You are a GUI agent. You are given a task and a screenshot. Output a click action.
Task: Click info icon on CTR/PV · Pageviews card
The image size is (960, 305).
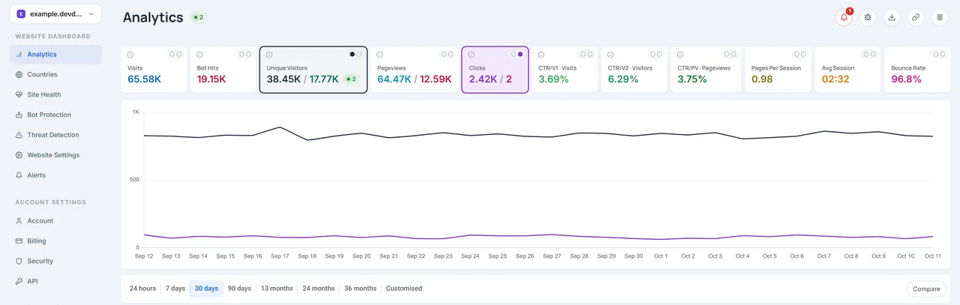[x=680, y=55]
